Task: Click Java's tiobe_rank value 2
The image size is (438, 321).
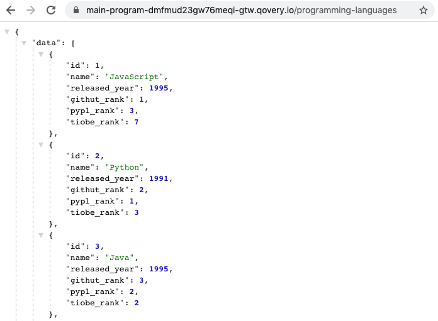Action: click(137, 303)
